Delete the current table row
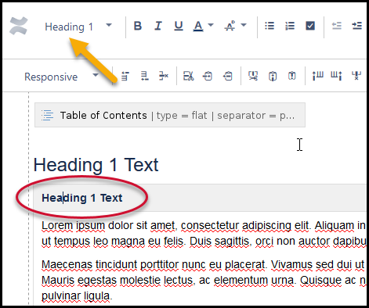The image size is (369, 308). tap(164, 76)
